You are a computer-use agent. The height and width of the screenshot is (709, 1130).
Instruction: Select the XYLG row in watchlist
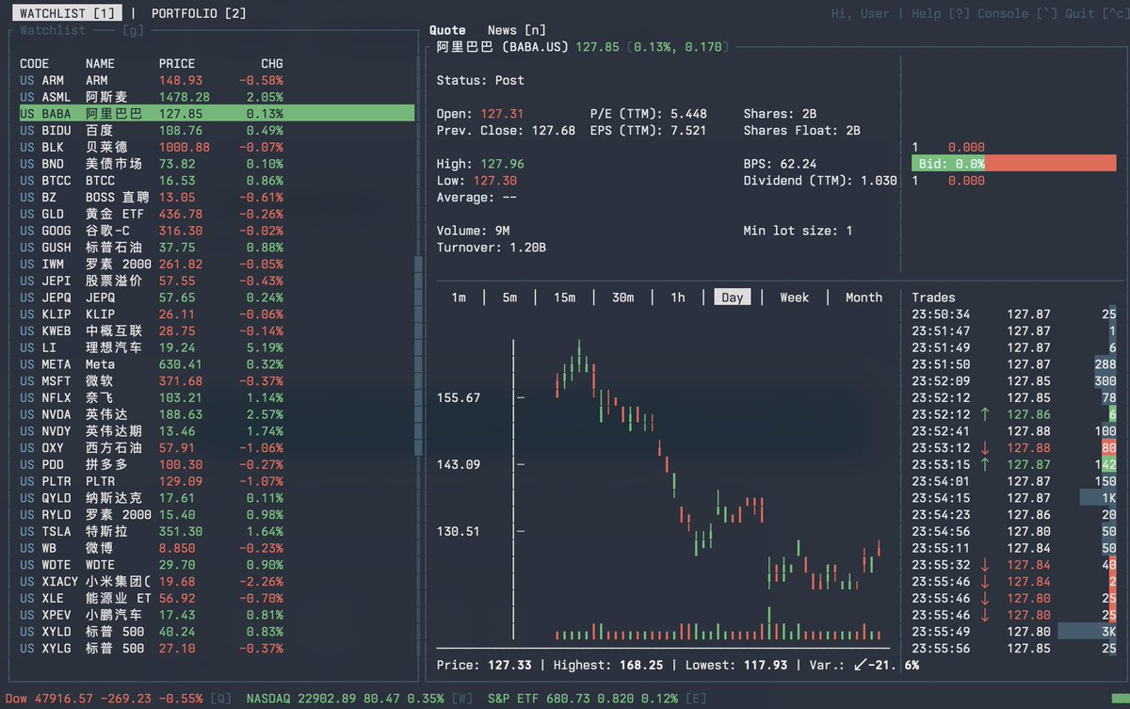[217, 649]
